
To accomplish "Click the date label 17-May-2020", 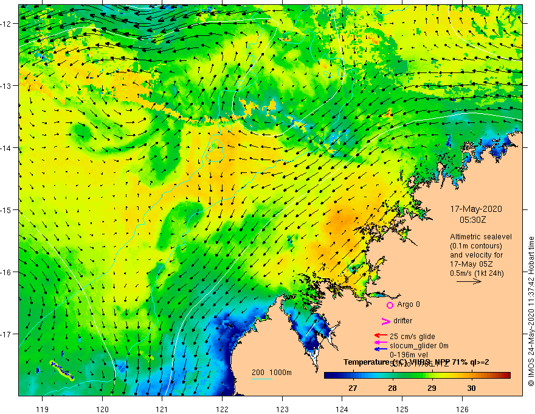I will (476, 209).
